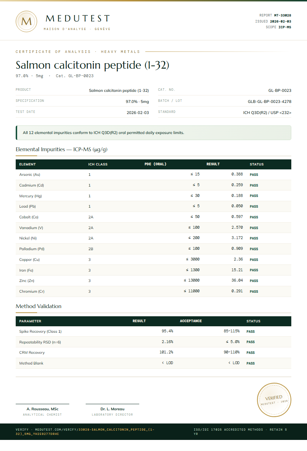Click Chromium (Cr) element name
Viewport: 307px width, 451px height.
[x=32, y=292]
